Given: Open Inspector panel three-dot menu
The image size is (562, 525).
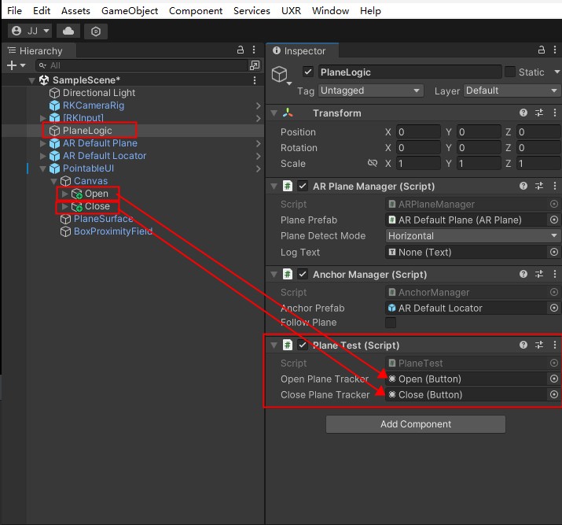Looking at the screenshot, I should (555, 50).
